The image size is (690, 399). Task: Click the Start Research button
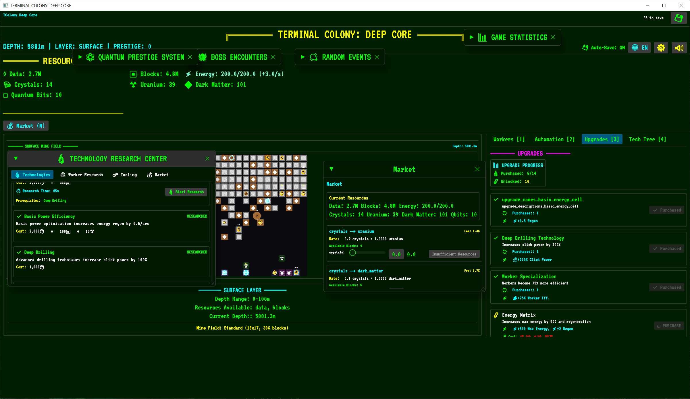point(186,192)
